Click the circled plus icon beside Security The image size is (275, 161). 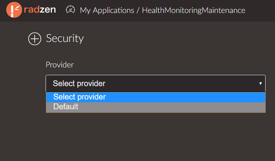point(35,39)
